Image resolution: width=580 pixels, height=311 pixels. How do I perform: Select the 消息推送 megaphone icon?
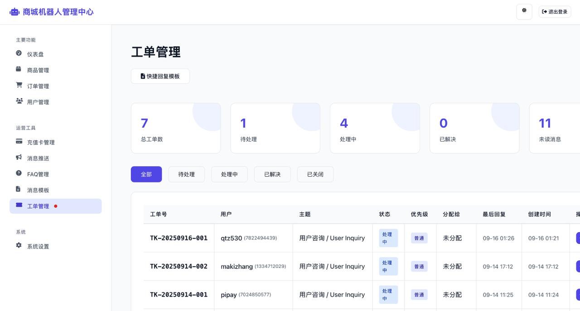19,158
